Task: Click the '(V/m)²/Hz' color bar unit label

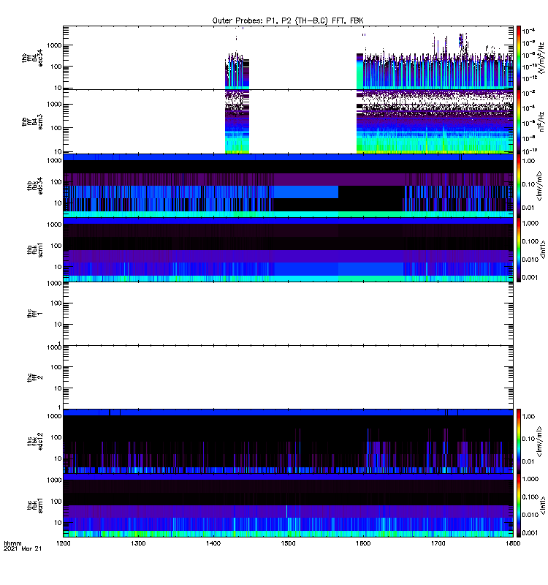Action: click(541, 58)
